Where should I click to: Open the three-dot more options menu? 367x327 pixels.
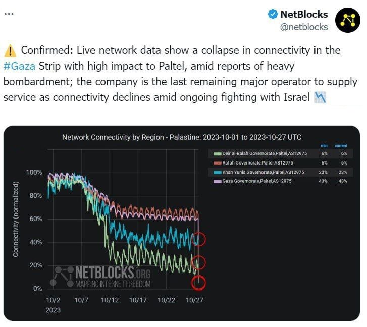(x=9, y=14)
